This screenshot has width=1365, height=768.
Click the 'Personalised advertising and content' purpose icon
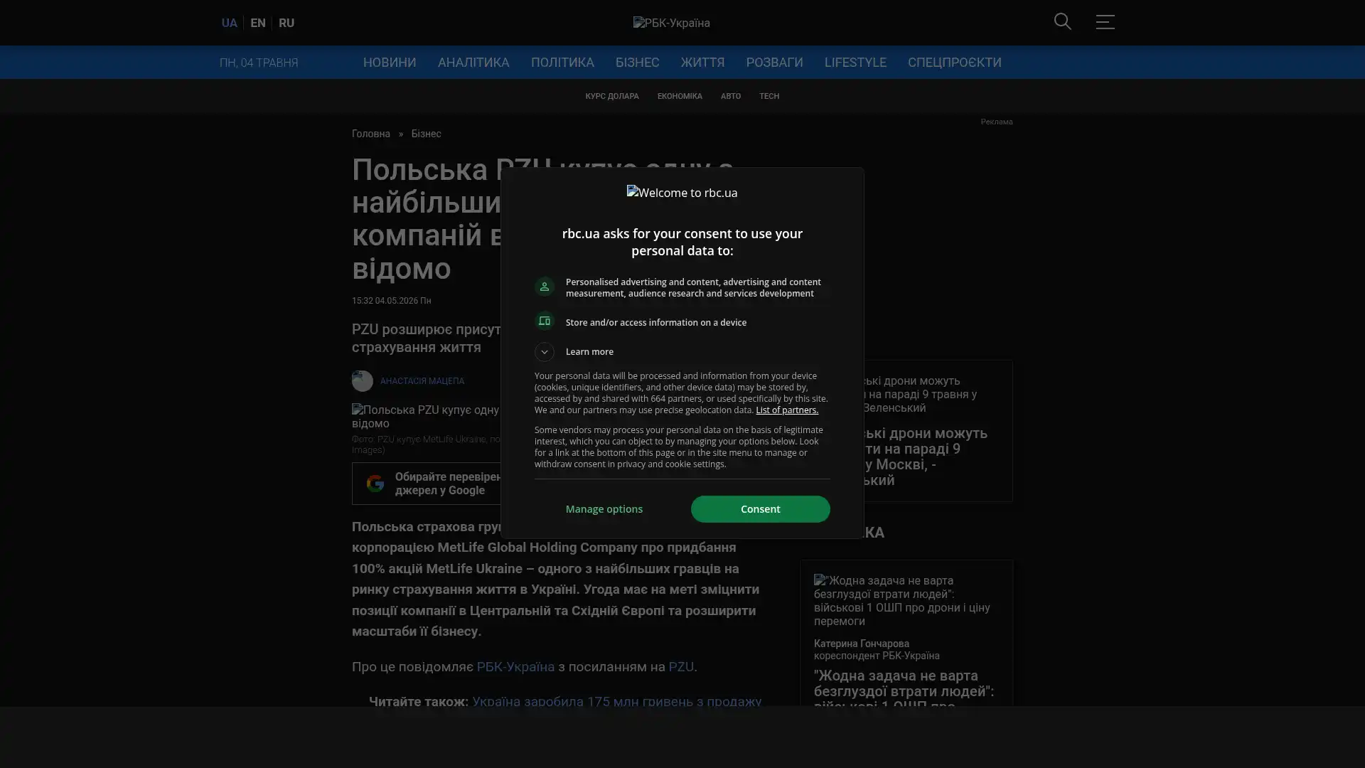pyautogui.click(x=545, y=287)
